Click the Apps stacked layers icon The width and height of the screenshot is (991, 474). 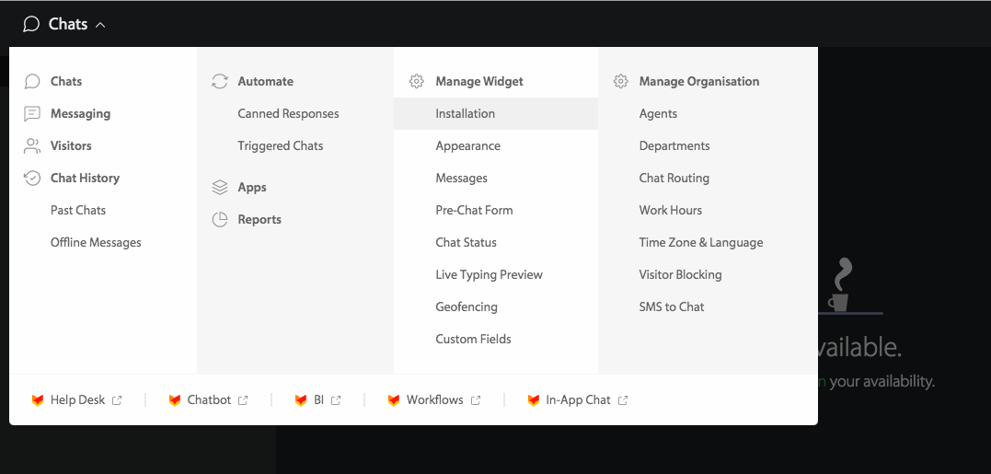[219, 188]
